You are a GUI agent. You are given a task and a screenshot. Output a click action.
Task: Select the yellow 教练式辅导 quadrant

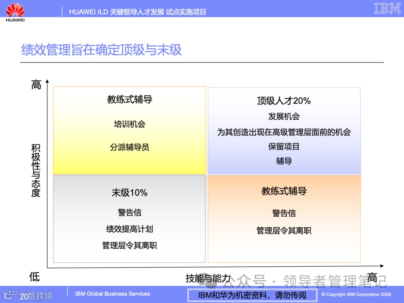[129, 130]
